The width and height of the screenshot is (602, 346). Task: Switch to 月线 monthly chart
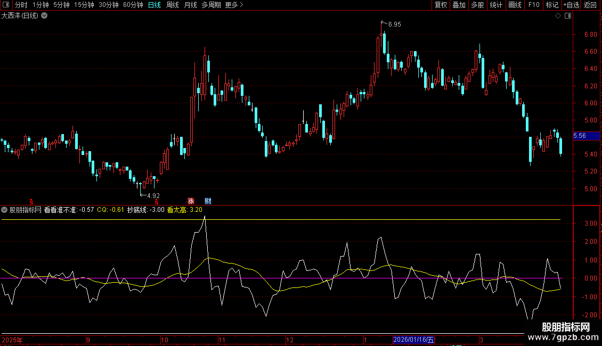point(190,5)
